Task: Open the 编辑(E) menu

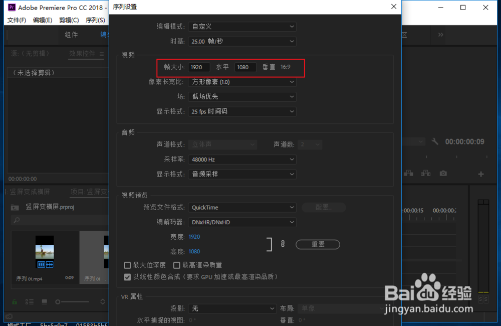Action: (43, 20)
